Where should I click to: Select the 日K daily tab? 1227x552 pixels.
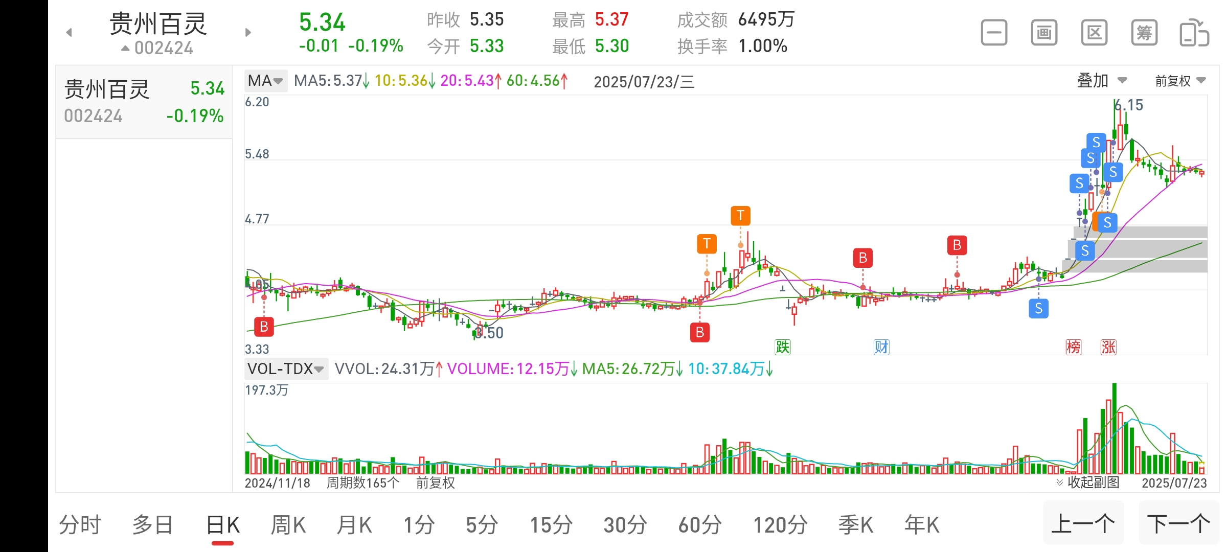(223, 525)
